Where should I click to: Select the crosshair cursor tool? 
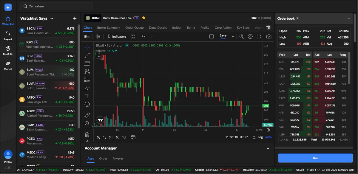point(87,47)
